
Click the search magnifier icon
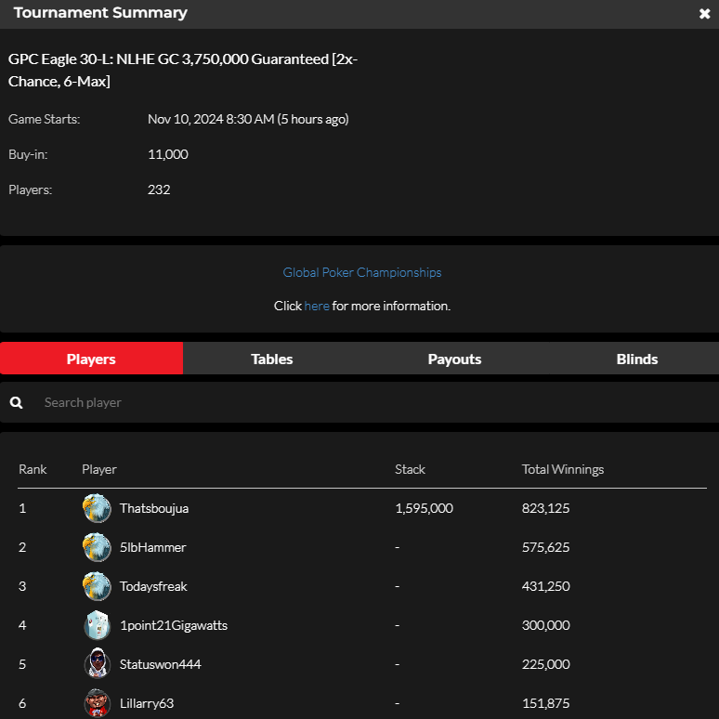click(x=16, y=402)
